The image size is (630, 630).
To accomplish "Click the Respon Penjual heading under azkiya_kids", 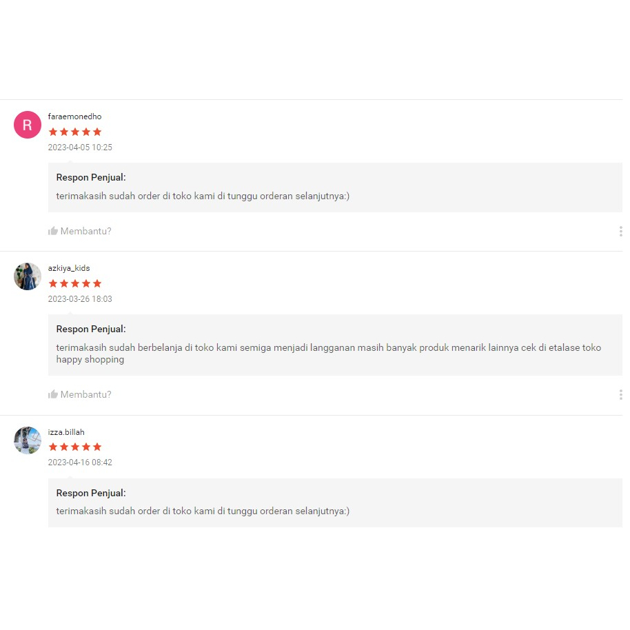I will click(x=91, y=329).
